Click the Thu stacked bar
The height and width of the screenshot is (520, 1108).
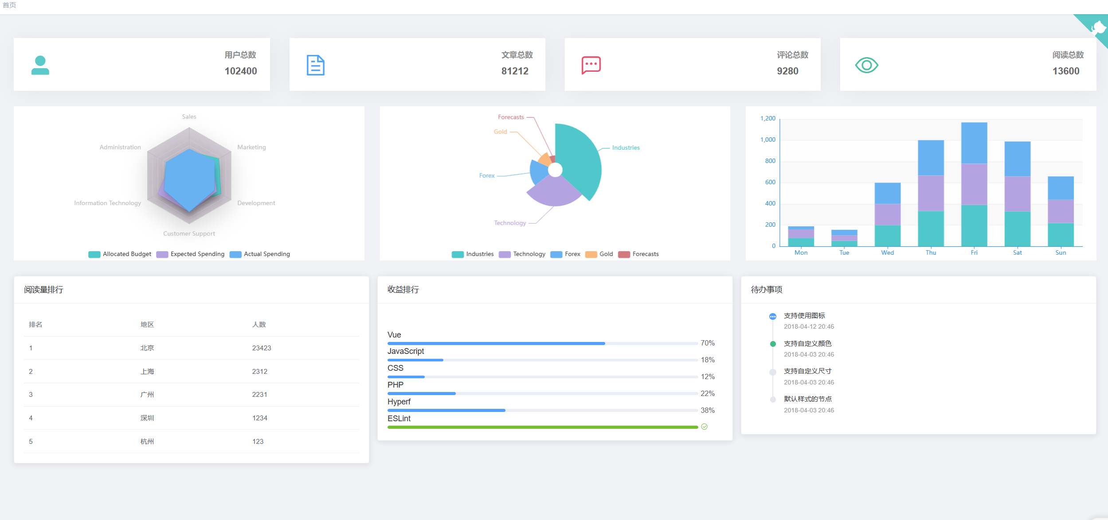[x=931, y=193]
